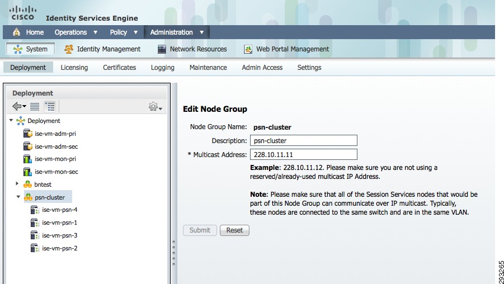This screenshot has height=284, width=504.
Task: Click the ise-vm-psn-4 server icon
Action: (35, 210)
